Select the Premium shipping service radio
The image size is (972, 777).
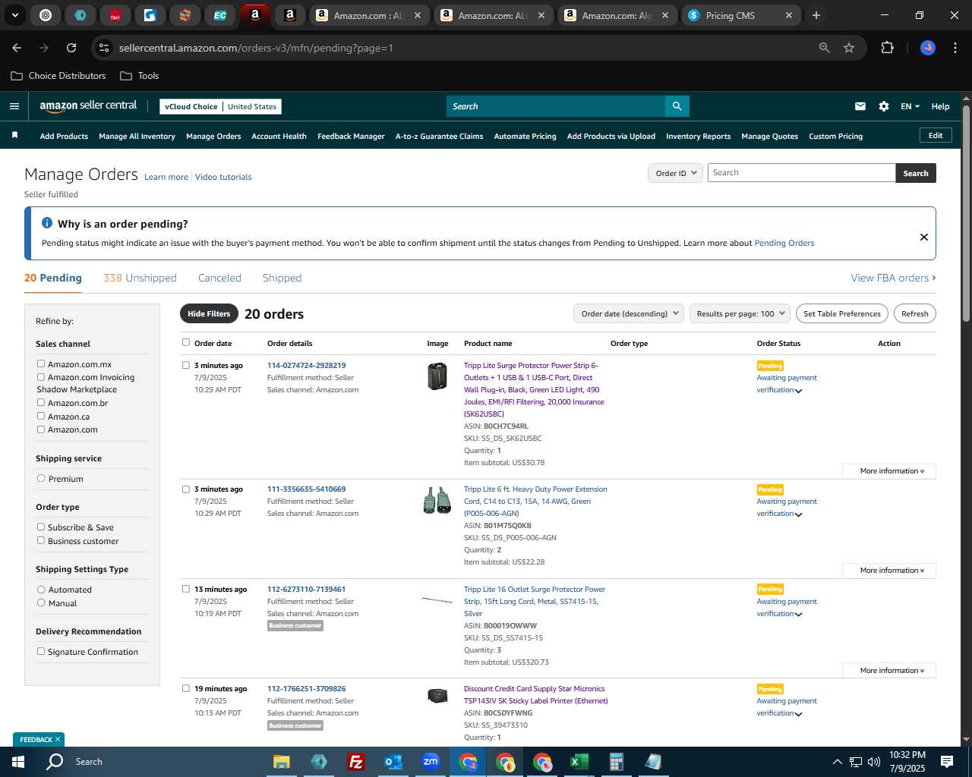[41, 478]
